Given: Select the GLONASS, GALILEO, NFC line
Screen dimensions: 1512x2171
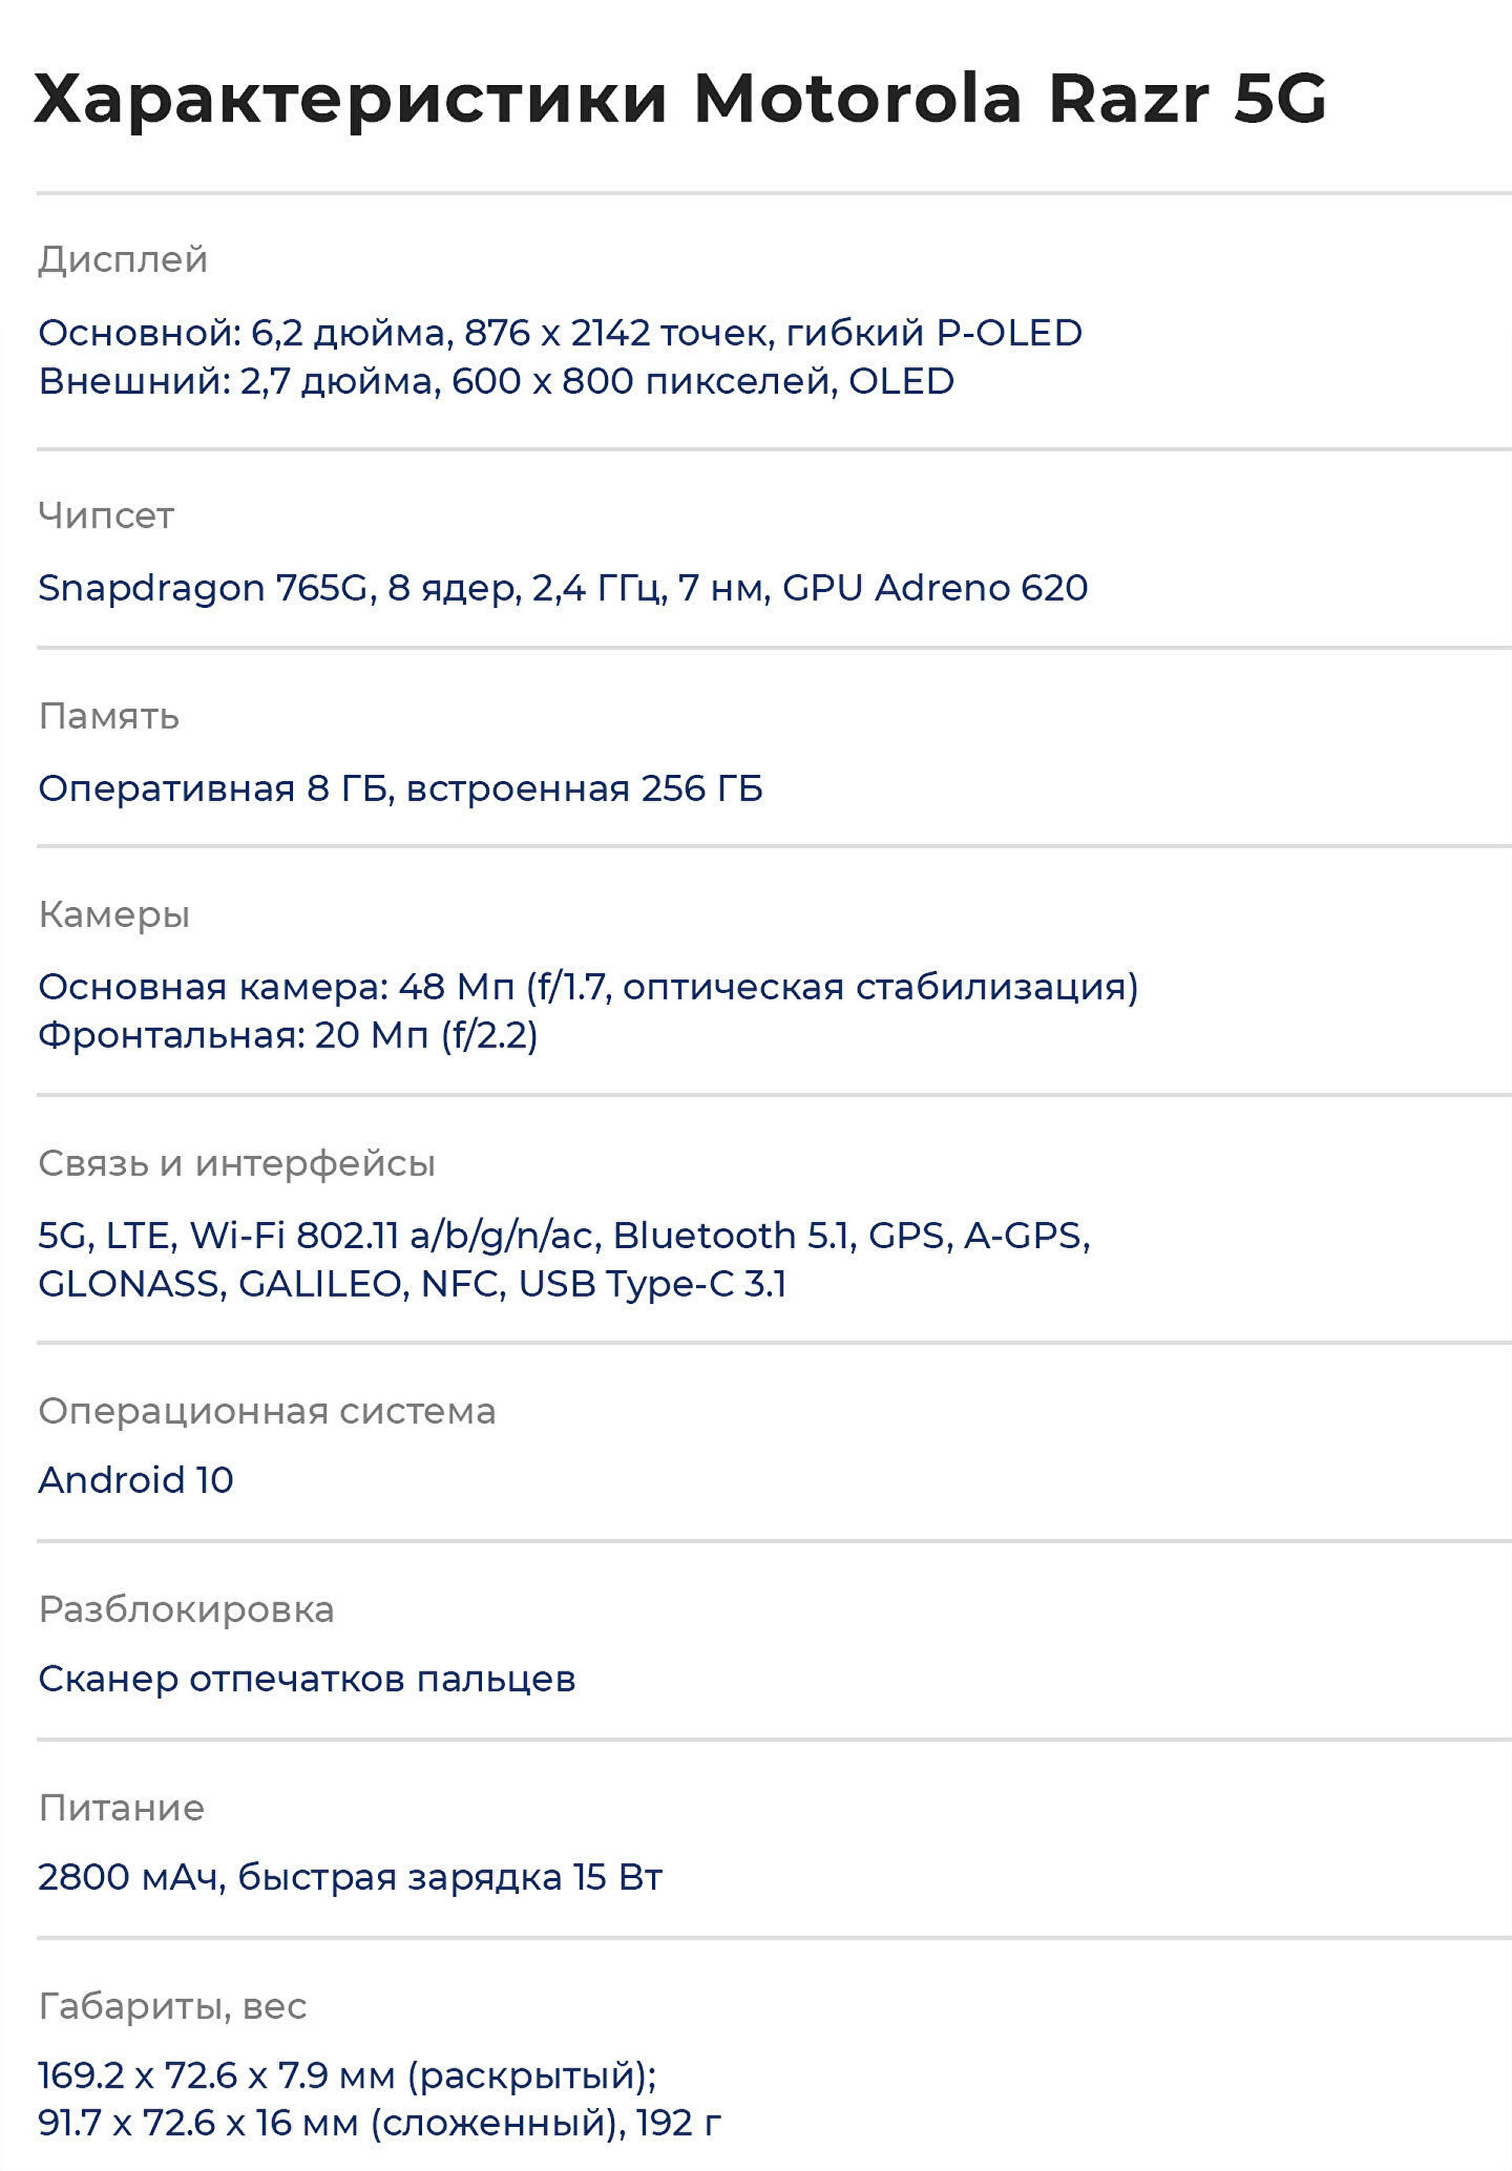Looking at the screenshot, I should 413,1284.
